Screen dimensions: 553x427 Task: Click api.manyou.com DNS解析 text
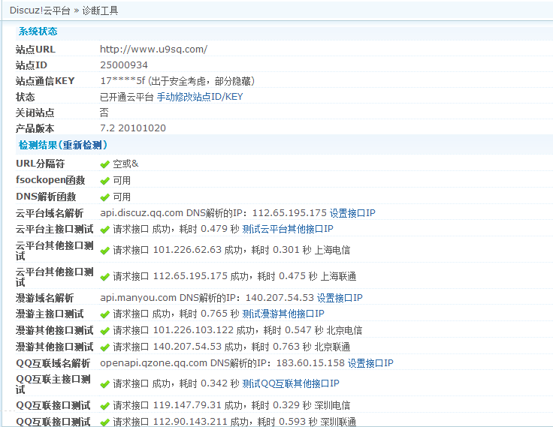tap(207, 298)
